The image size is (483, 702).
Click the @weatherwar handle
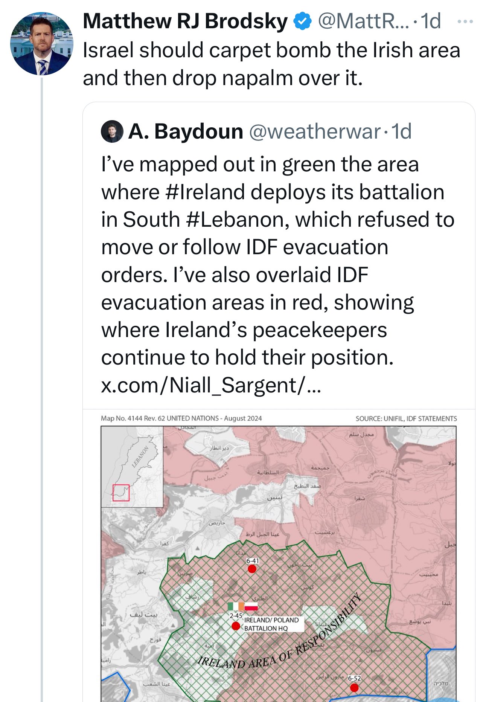315,131
